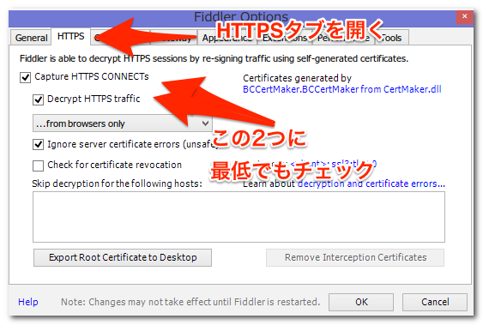Viewport: 483px width, 325px height.
Task: Select the HTTPS tab
Action: click(x=71, y=36)
